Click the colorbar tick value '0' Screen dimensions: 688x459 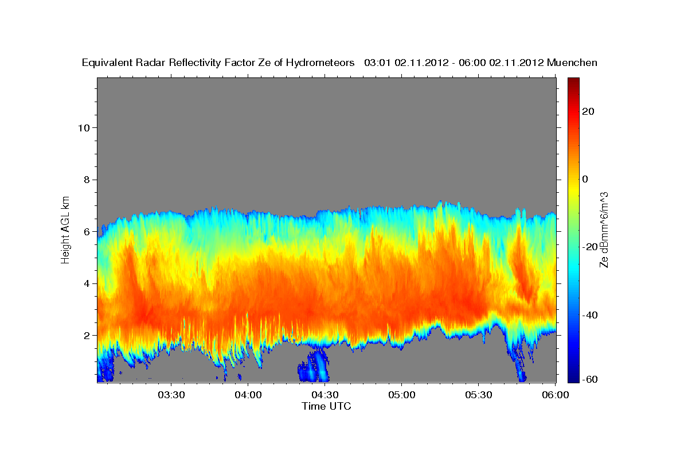coord(585,179)
